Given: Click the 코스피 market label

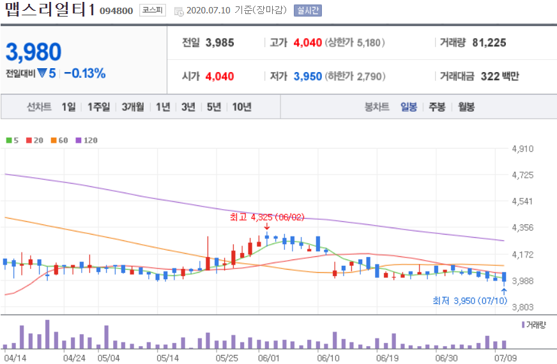Looking at the screenshot, I should coord(153,10).
